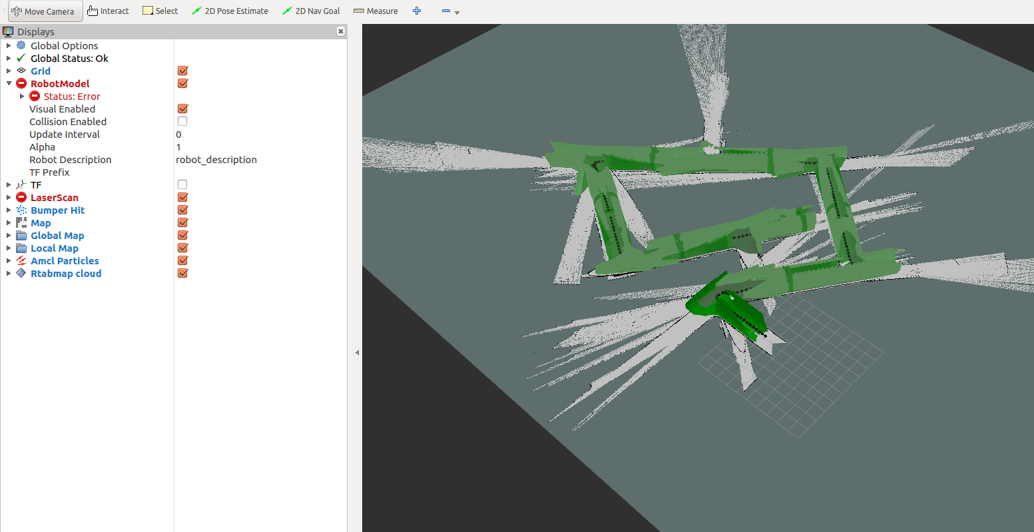Enable the TF display checkbox

coord(182,185)
